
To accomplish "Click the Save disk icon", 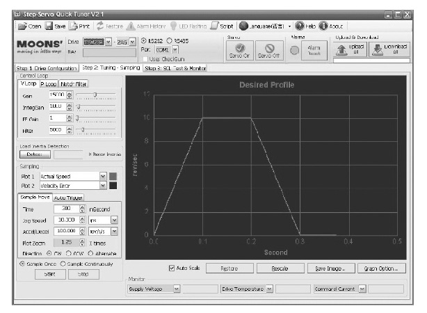I will 49,26.
